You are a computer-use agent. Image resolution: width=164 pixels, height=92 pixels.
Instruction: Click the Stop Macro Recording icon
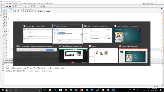pyautogui.click(x=45, y=11)
